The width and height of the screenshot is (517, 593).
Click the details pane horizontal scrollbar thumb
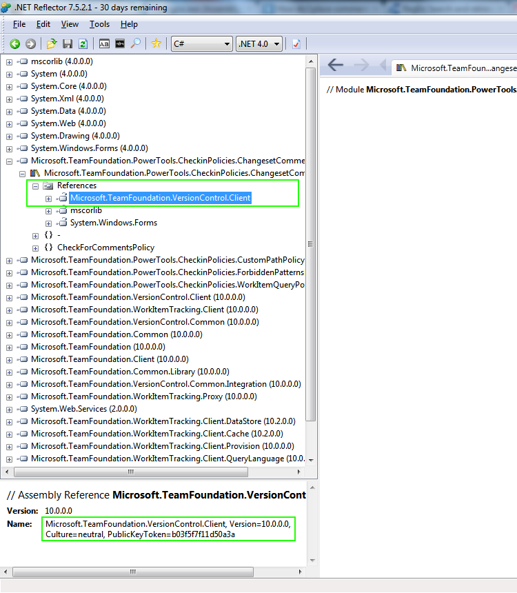click(x=133, y=572)
